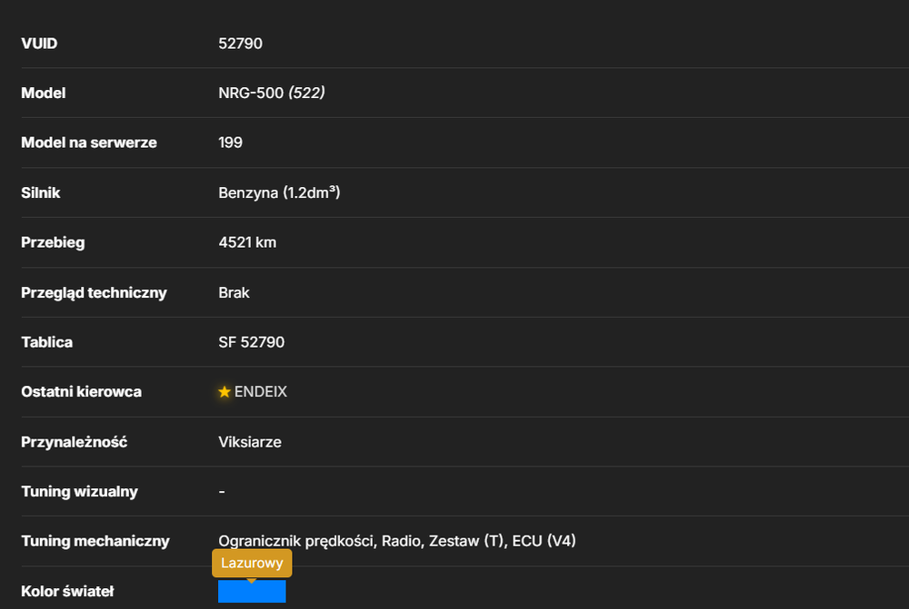This screenshot has height=609, width=909.
Task: Click the Ostatni kierowca label
Action: click(81, 392)
